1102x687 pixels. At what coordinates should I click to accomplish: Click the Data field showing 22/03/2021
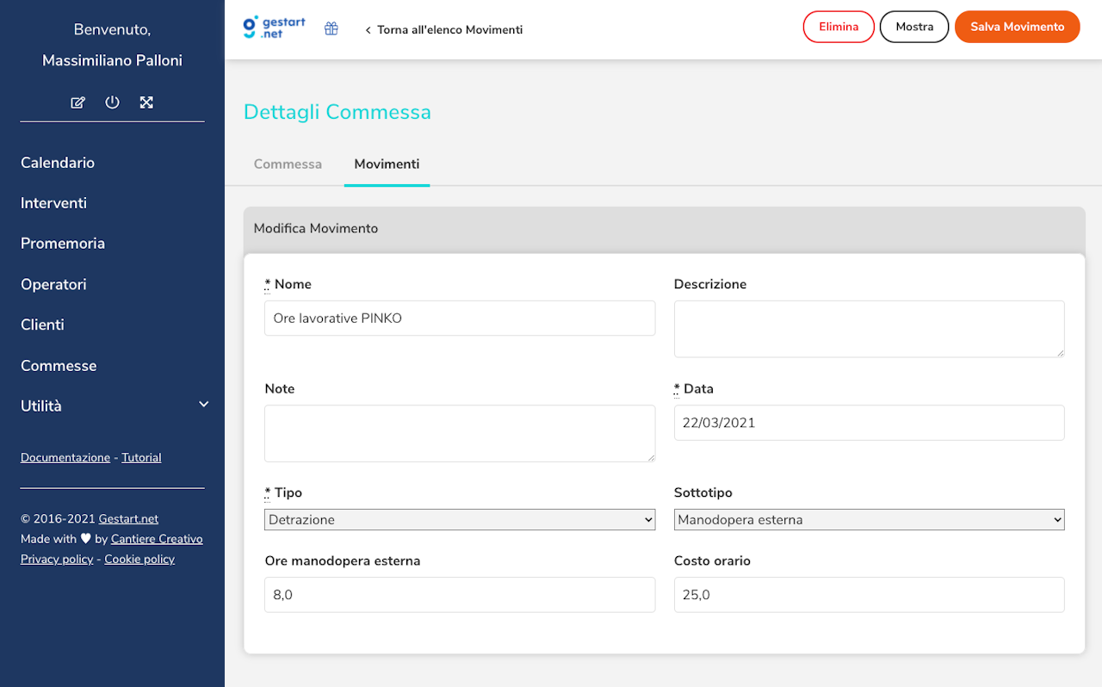(869, 423)
